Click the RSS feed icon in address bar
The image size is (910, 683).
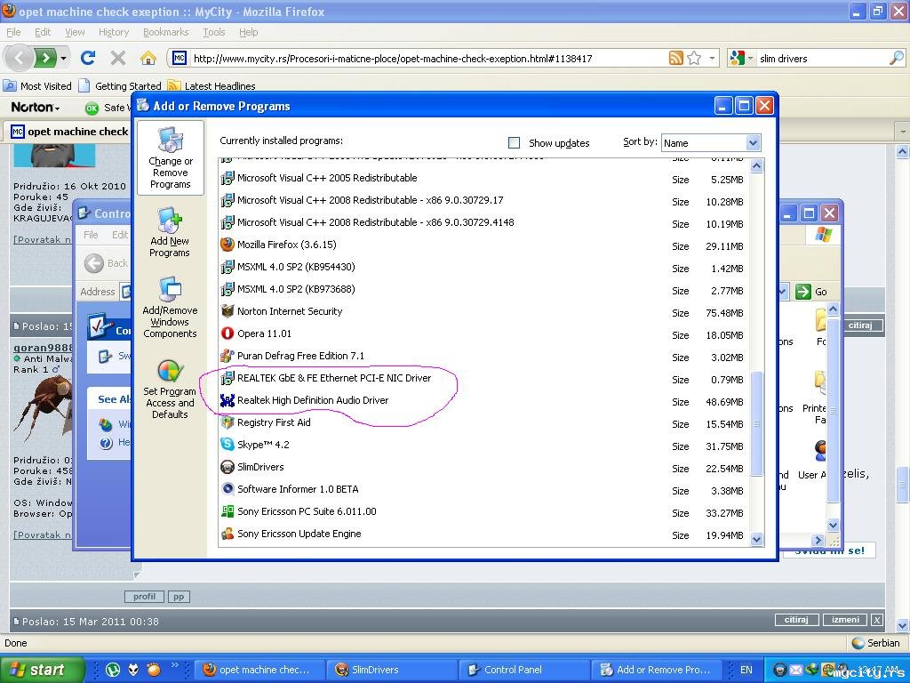(x=676, y=58)
